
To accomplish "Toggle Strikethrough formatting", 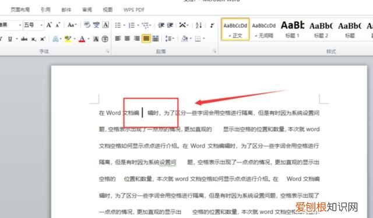I will pyautogui.click(x=24, y=39).
